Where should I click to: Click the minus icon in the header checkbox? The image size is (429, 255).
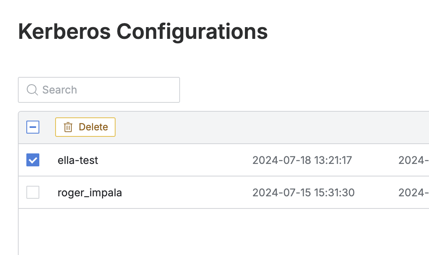[33, 127]
